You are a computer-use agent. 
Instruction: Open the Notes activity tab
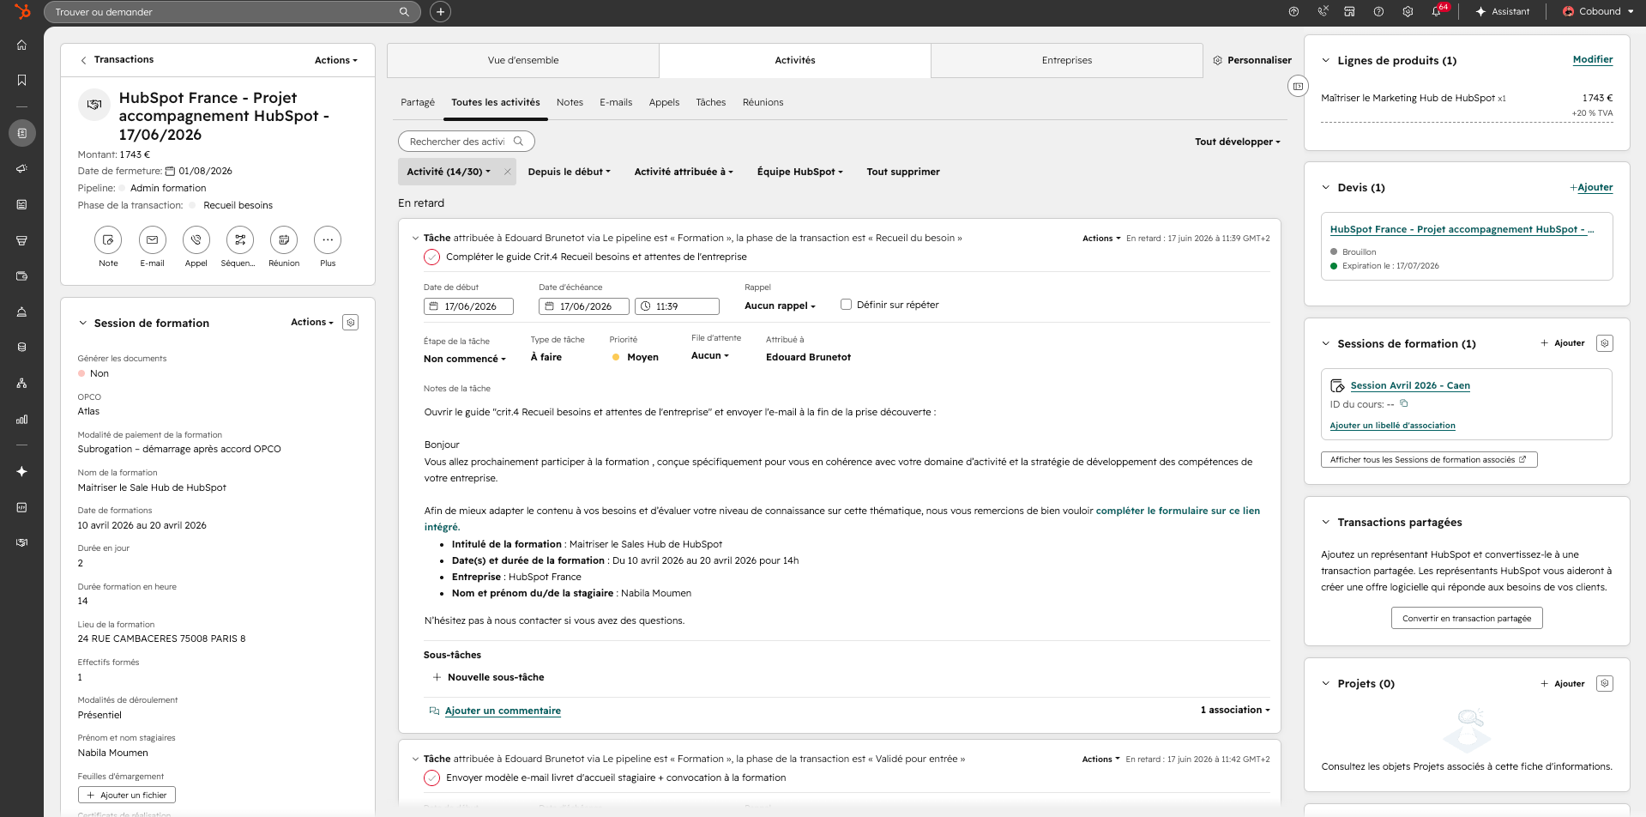[570, 102]
